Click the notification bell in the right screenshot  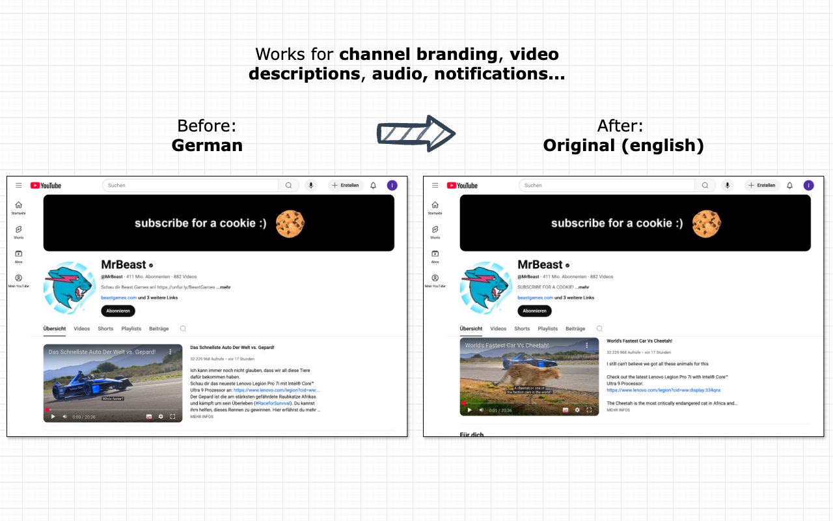789,186
